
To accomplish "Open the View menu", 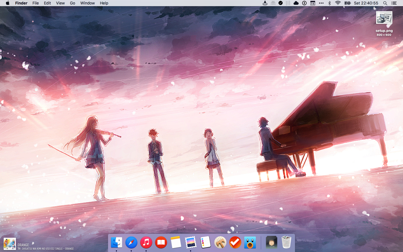I will [60, 3].
